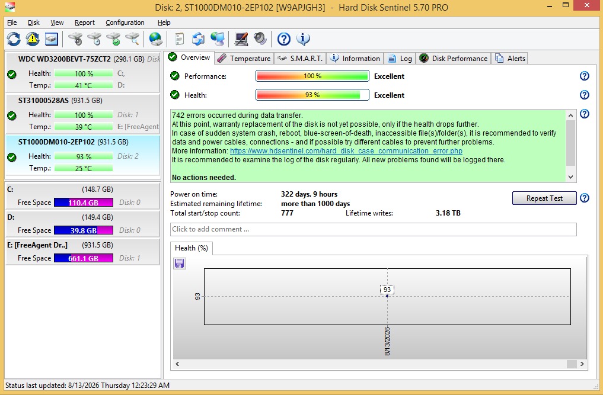Select the C: (148.7 GB) partition entry
Screen dimensions: 603x395
[x=82, y=196]
